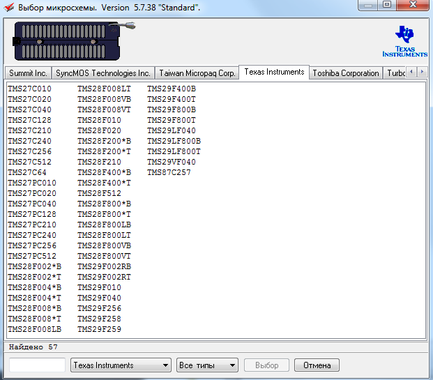Minimize the chip selection window
This screenshot has width=433, height=380.
pyautogui.click(x=368, y=5)
